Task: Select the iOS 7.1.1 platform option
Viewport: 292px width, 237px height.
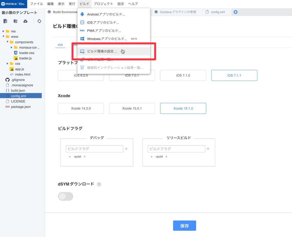Action: coord(234,75)
